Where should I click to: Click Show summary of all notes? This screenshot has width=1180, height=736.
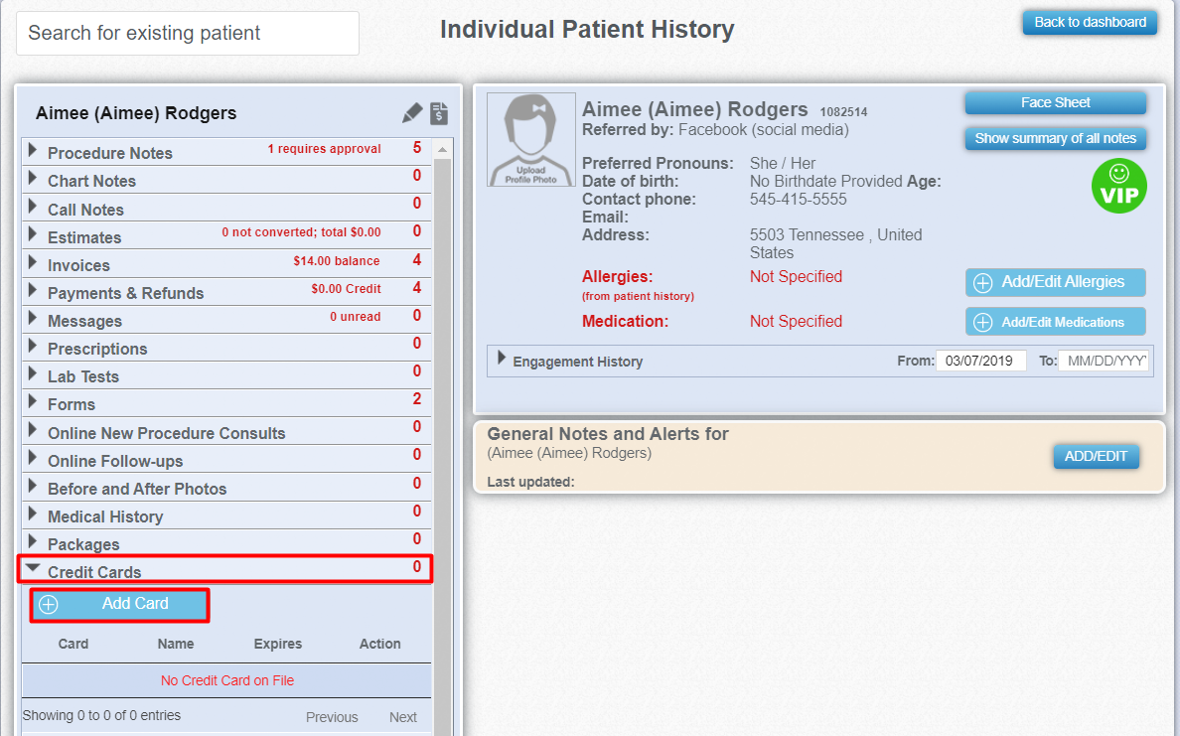(1055, 138)
